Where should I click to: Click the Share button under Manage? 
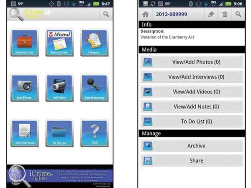pyautogui.click(x=192, y=160)
